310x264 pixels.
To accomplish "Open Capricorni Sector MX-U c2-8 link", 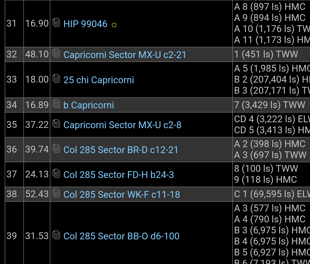I will point(122,125).
